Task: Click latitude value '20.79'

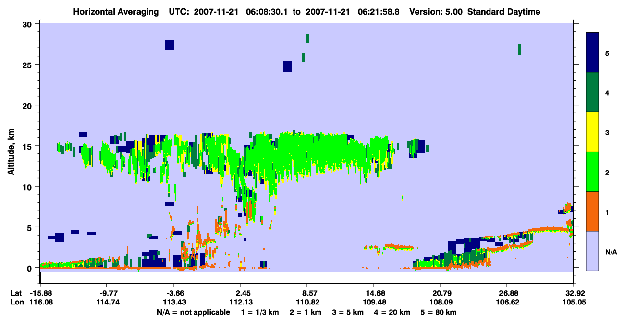Action: coord(440,293)
